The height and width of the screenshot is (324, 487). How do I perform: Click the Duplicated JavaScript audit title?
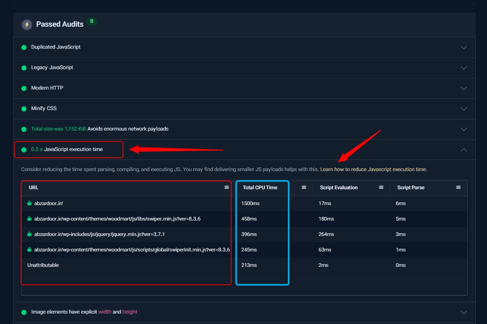pyautogui.click(x=56, y=47)
